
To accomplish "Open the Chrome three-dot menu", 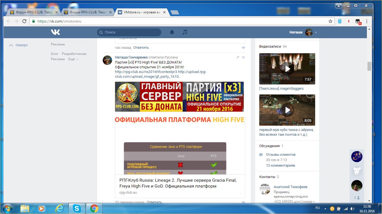I will point(366,21).
